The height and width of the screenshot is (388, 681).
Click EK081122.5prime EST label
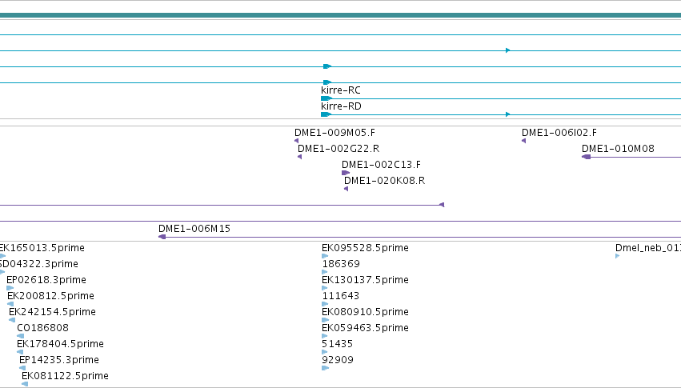[65, 376]
